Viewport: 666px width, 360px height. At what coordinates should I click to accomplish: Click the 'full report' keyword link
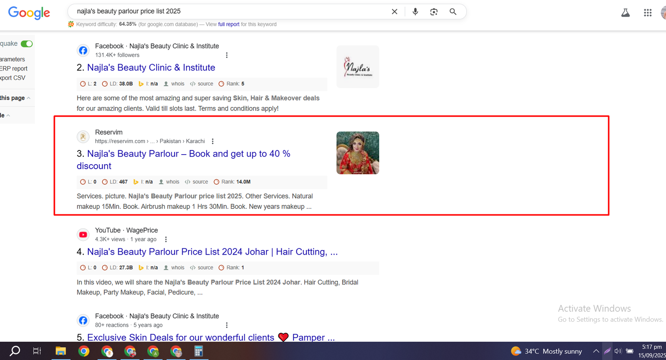tap(229, 24)
